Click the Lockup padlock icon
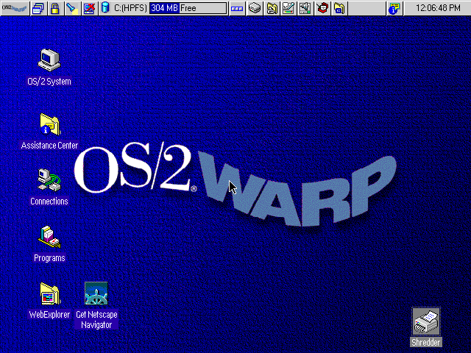Screen dimensions: 471x353 pos(54,9)
